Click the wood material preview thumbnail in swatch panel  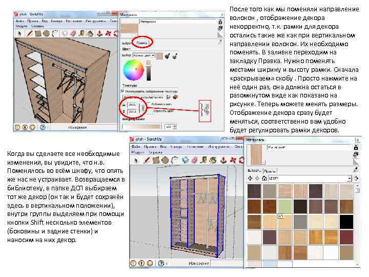click(x=256, y=154)
